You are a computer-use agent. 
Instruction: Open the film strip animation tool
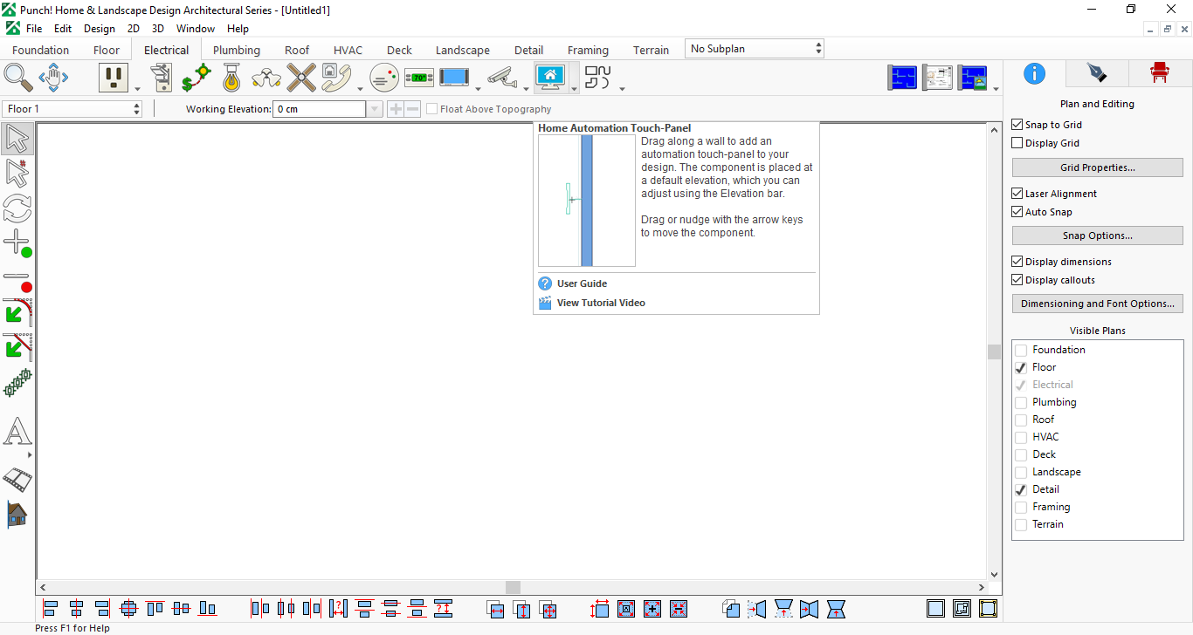point(17,479)
